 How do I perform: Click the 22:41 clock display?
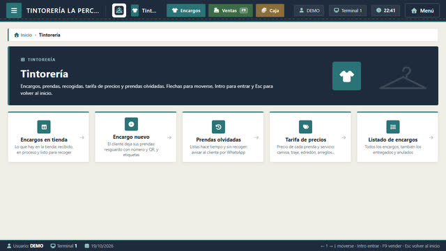point(385,10)
